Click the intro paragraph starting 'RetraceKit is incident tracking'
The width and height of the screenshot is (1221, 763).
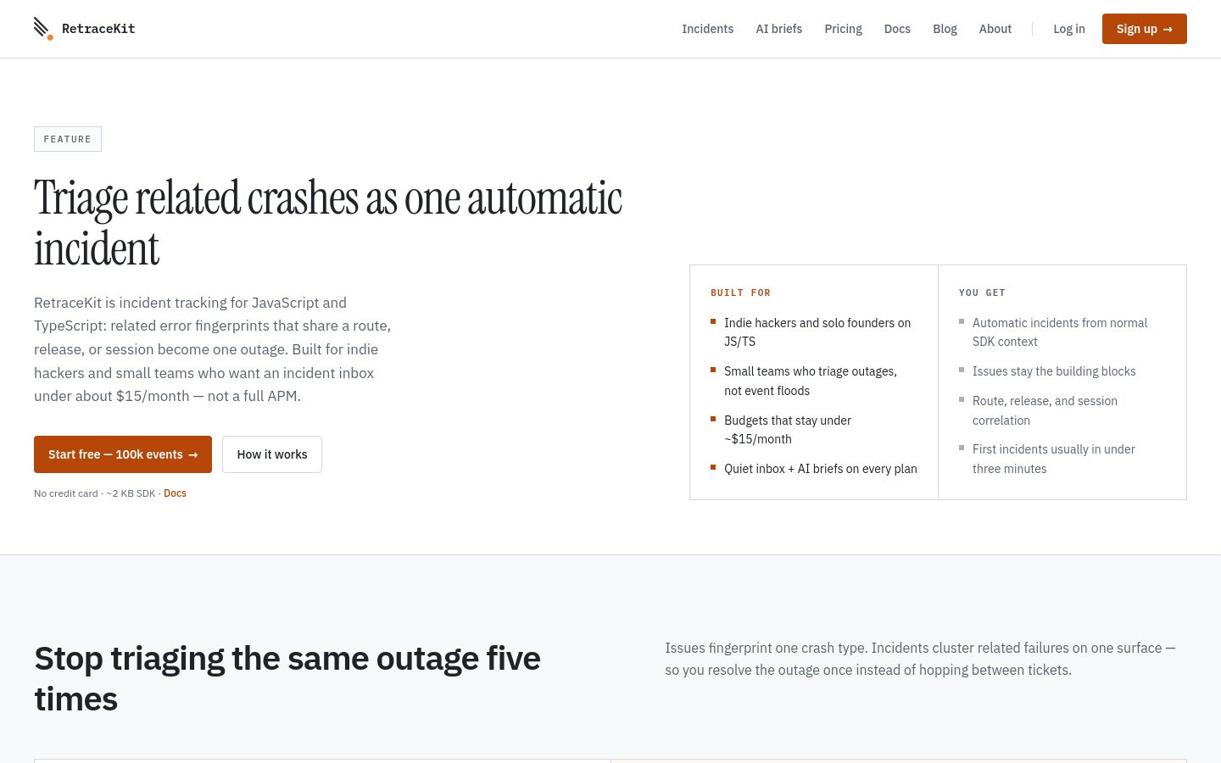[213, 349]
